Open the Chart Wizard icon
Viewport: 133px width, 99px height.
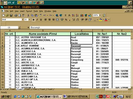82,15
